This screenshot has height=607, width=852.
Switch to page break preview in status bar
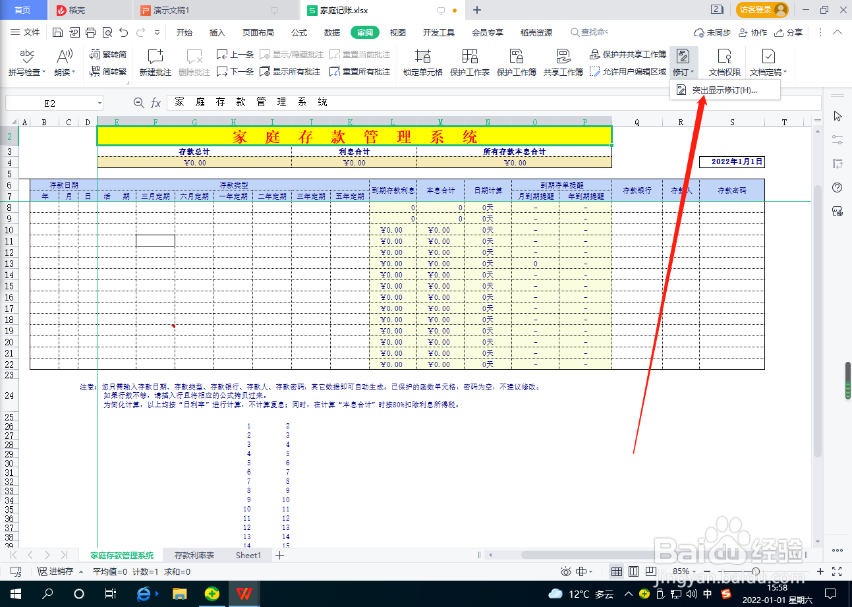(x=650, y=571)
